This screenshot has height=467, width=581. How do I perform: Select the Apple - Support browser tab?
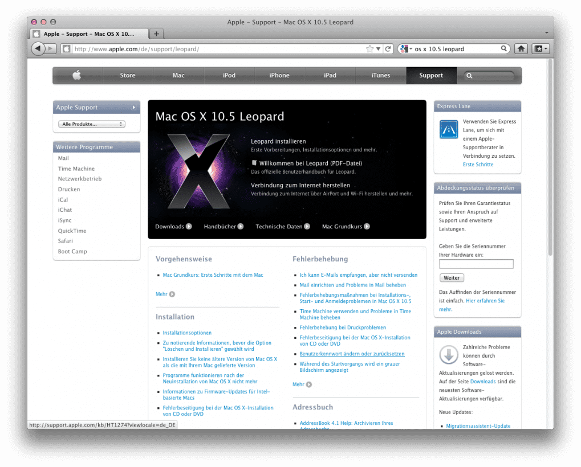[x=89, y=34]
